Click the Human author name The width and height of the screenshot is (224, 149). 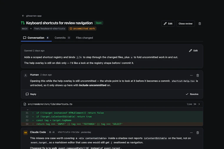(x=34, y=75)
